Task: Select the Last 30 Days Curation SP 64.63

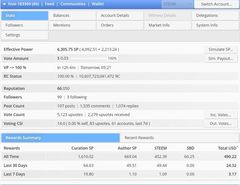Action: pyautogui.click(x=88, y=166)
